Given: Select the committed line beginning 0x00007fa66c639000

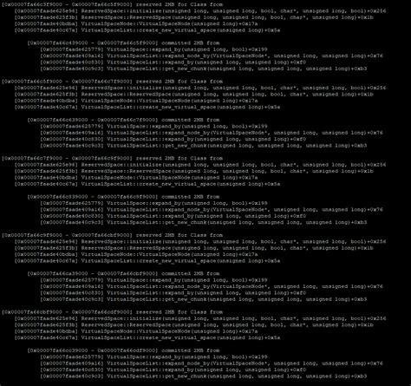Looking at the screenshot, I should click(x=123, y=120).
